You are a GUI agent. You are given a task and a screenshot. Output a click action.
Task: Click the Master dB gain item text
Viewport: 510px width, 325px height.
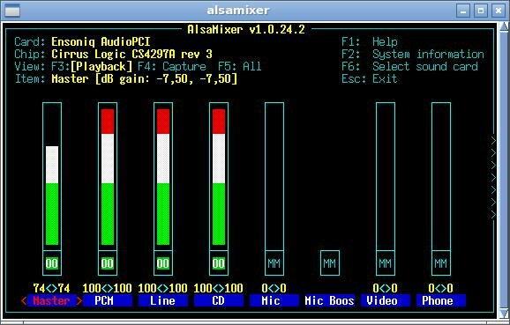145,79
